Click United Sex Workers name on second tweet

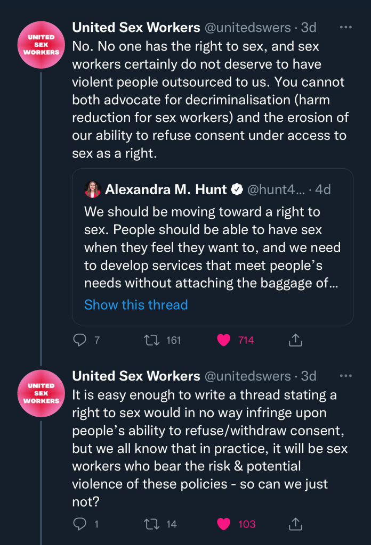tap(136, 376)
